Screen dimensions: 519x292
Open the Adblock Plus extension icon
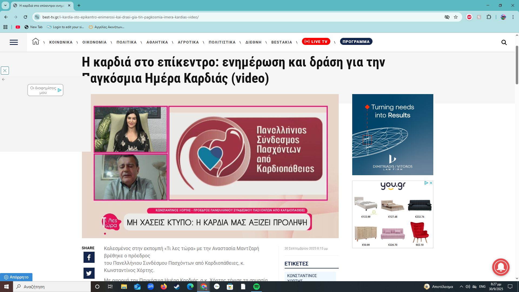click(x=469, y=17)
